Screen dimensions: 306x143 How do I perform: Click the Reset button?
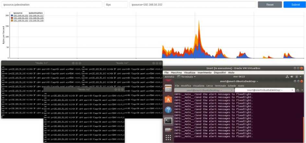click(270, 5)
